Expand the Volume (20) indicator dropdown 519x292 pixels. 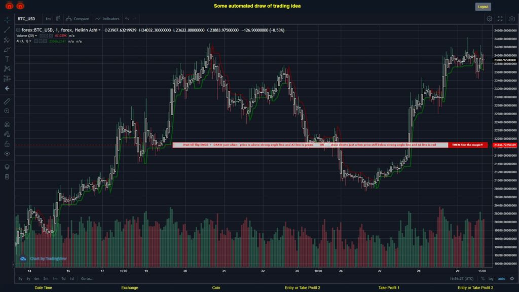tap(36, 36)
